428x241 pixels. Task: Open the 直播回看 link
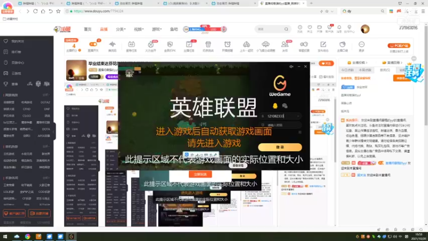[392, 63]
